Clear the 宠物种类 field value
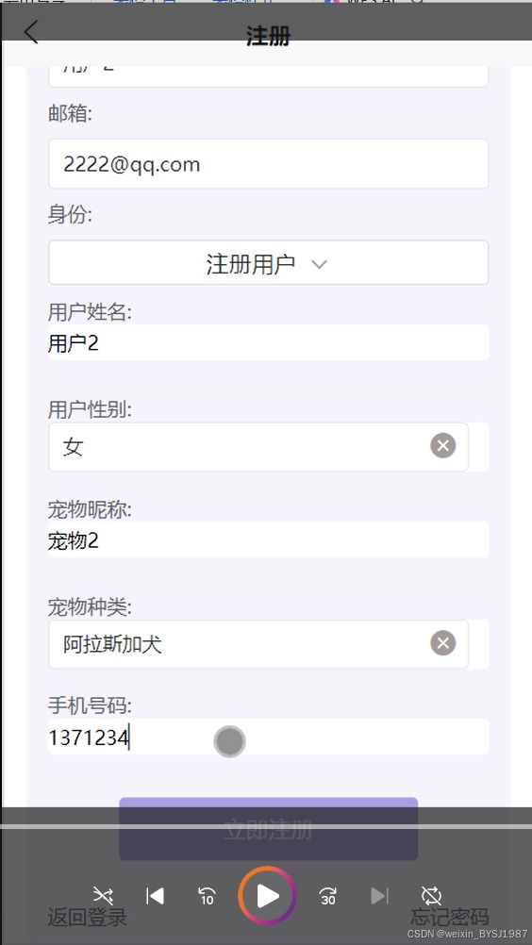The height and width of the screenshot is (945, 532). [442, 643]
